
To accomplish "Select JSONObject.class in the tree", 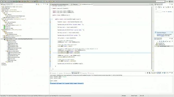I will [14, 47].
